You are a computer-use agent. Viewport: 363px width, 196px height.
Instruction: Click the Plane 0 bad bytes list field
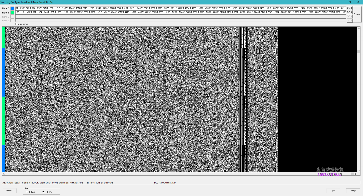click(x=180, y=8)
